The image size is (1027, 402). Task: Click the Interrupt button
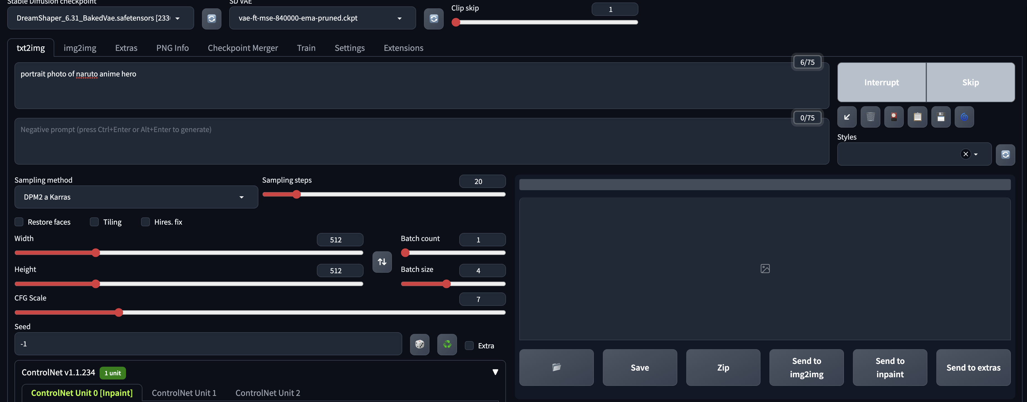click(x=882, y=82)
